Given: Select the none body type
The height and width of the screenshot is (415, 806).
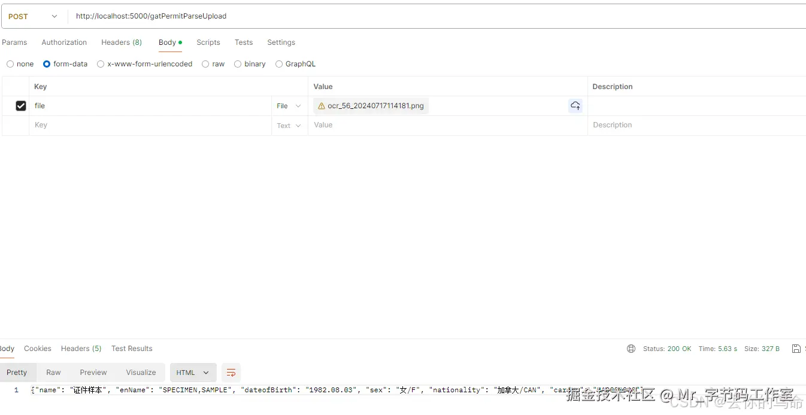Looking at the screenshot, I should [x=20, y=64].
